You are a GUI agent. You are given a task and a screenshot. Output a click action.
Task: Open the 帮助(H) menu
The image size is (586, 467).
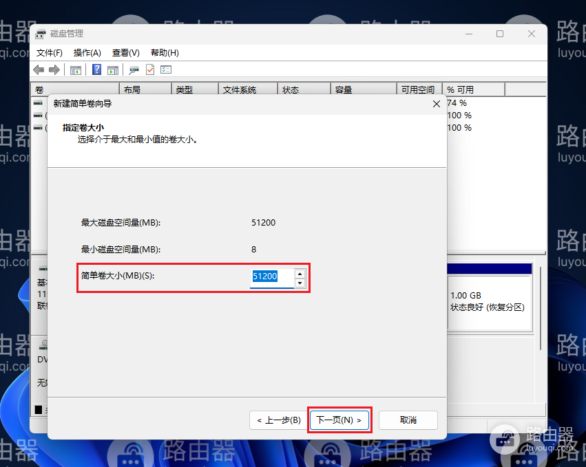point(165,53)
